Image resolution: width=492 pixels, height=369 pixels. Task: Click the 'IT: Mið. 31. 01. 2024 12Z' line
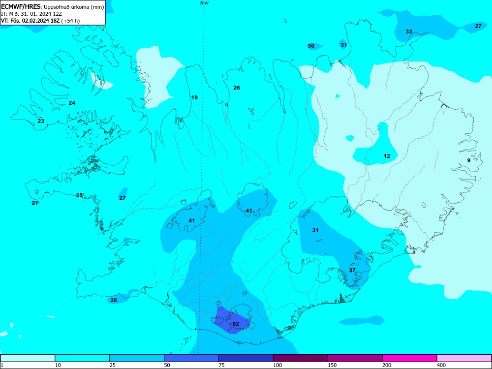pos(31,14)
